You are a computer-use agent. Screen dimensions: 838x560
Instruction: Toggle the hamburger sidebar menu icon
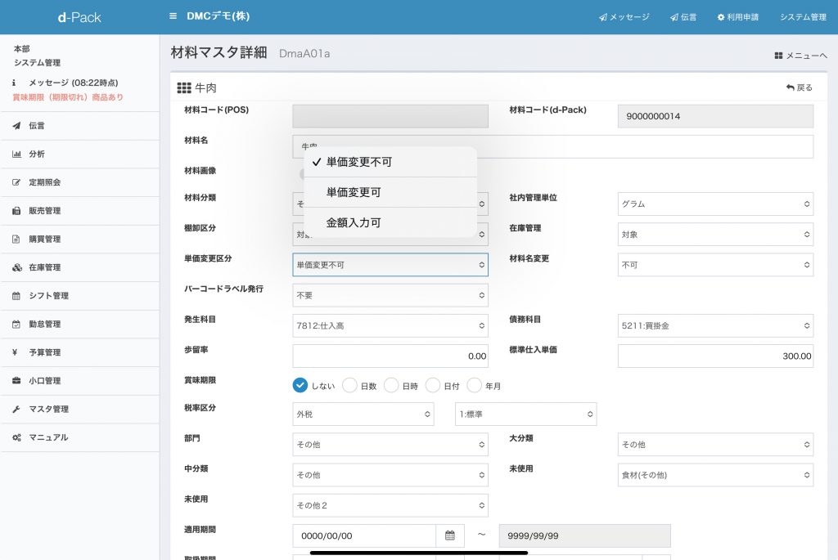coord(173,16)
